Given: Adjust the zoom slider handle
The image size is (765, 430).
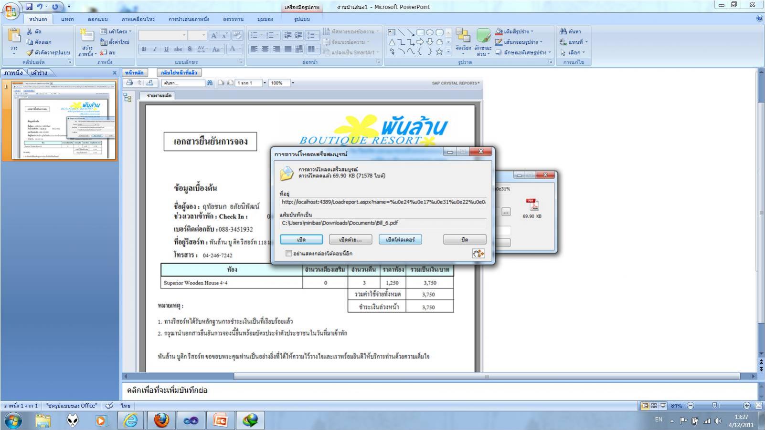Looking at the screenshot, I should [x=715, y=406].
